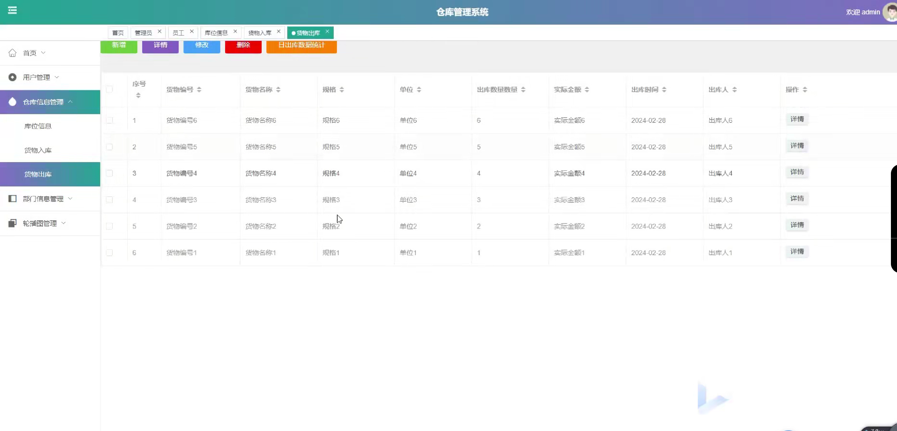This screenshot has height=431, width=897.
Task: Sort by 货物编号 column arrows
Action: 199,90
